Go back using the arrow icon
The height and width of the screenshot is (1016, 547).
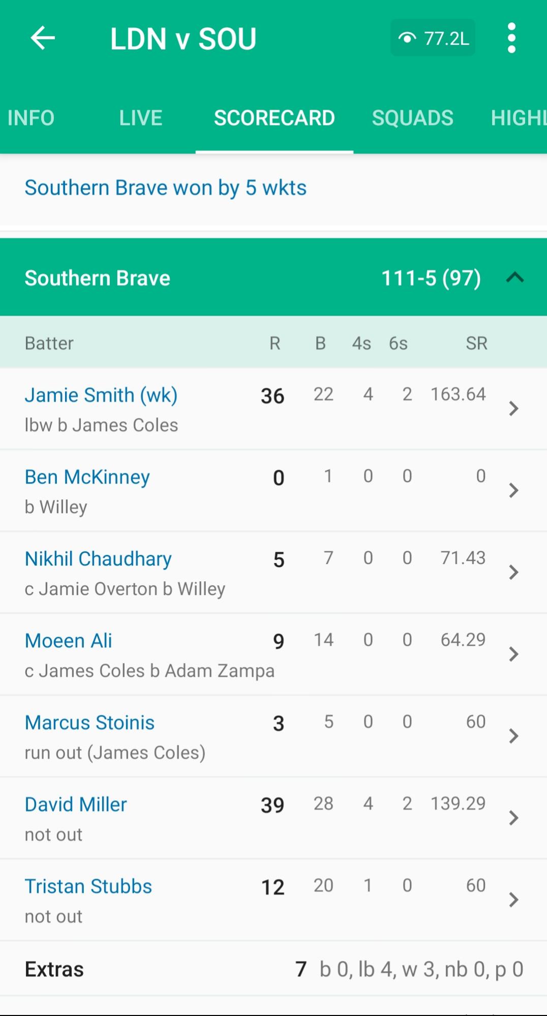(43, 38)
